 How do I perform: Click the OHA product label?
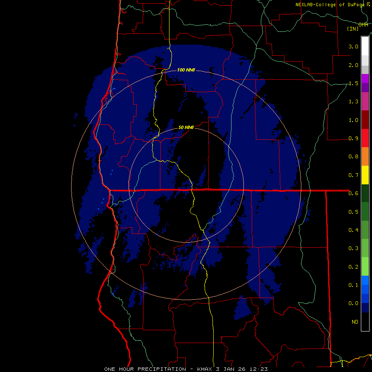click(x=363, y=25)
